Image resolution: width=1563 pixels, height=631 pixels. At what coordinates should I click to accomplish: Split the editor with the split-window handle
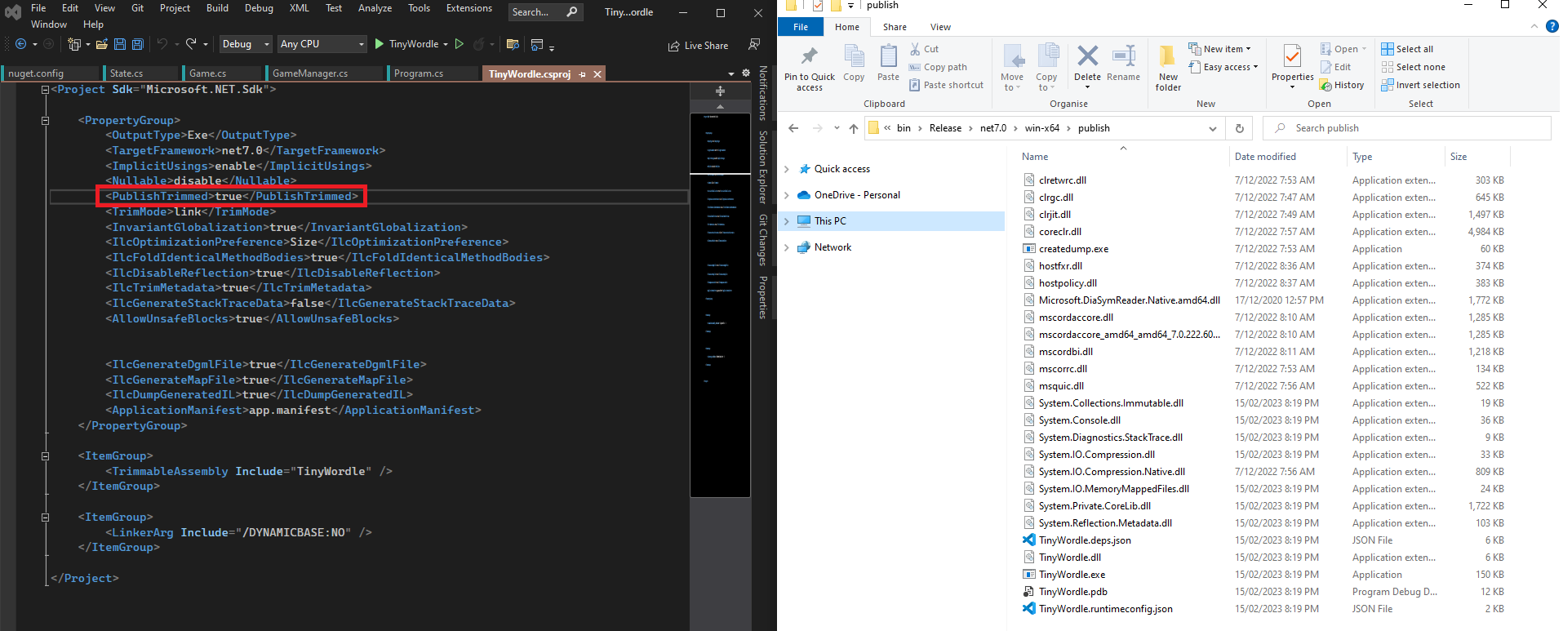click(x=720, y=91)
